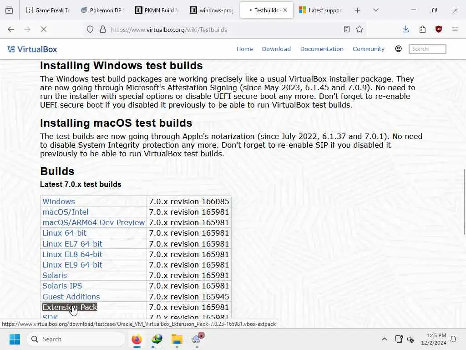
Task: Open the notifications bell in system tray
Action: coord(454,339)
